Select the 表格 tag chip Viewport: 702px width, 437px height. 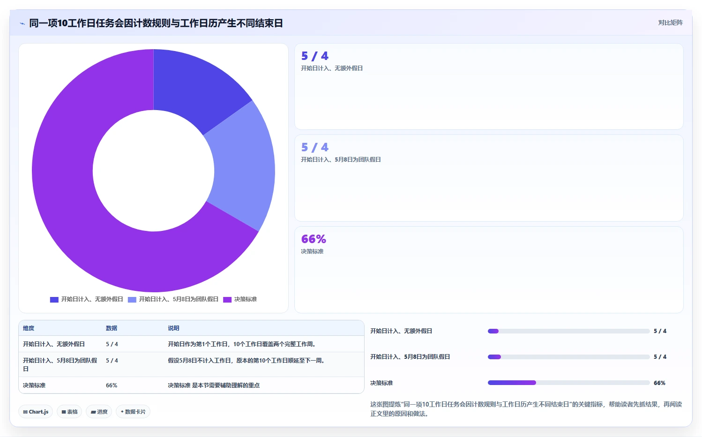[x=69, y=412]
